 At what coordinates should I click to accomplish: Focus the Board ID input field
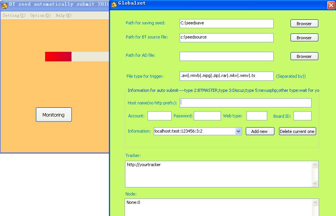click(x=302, y=116)
